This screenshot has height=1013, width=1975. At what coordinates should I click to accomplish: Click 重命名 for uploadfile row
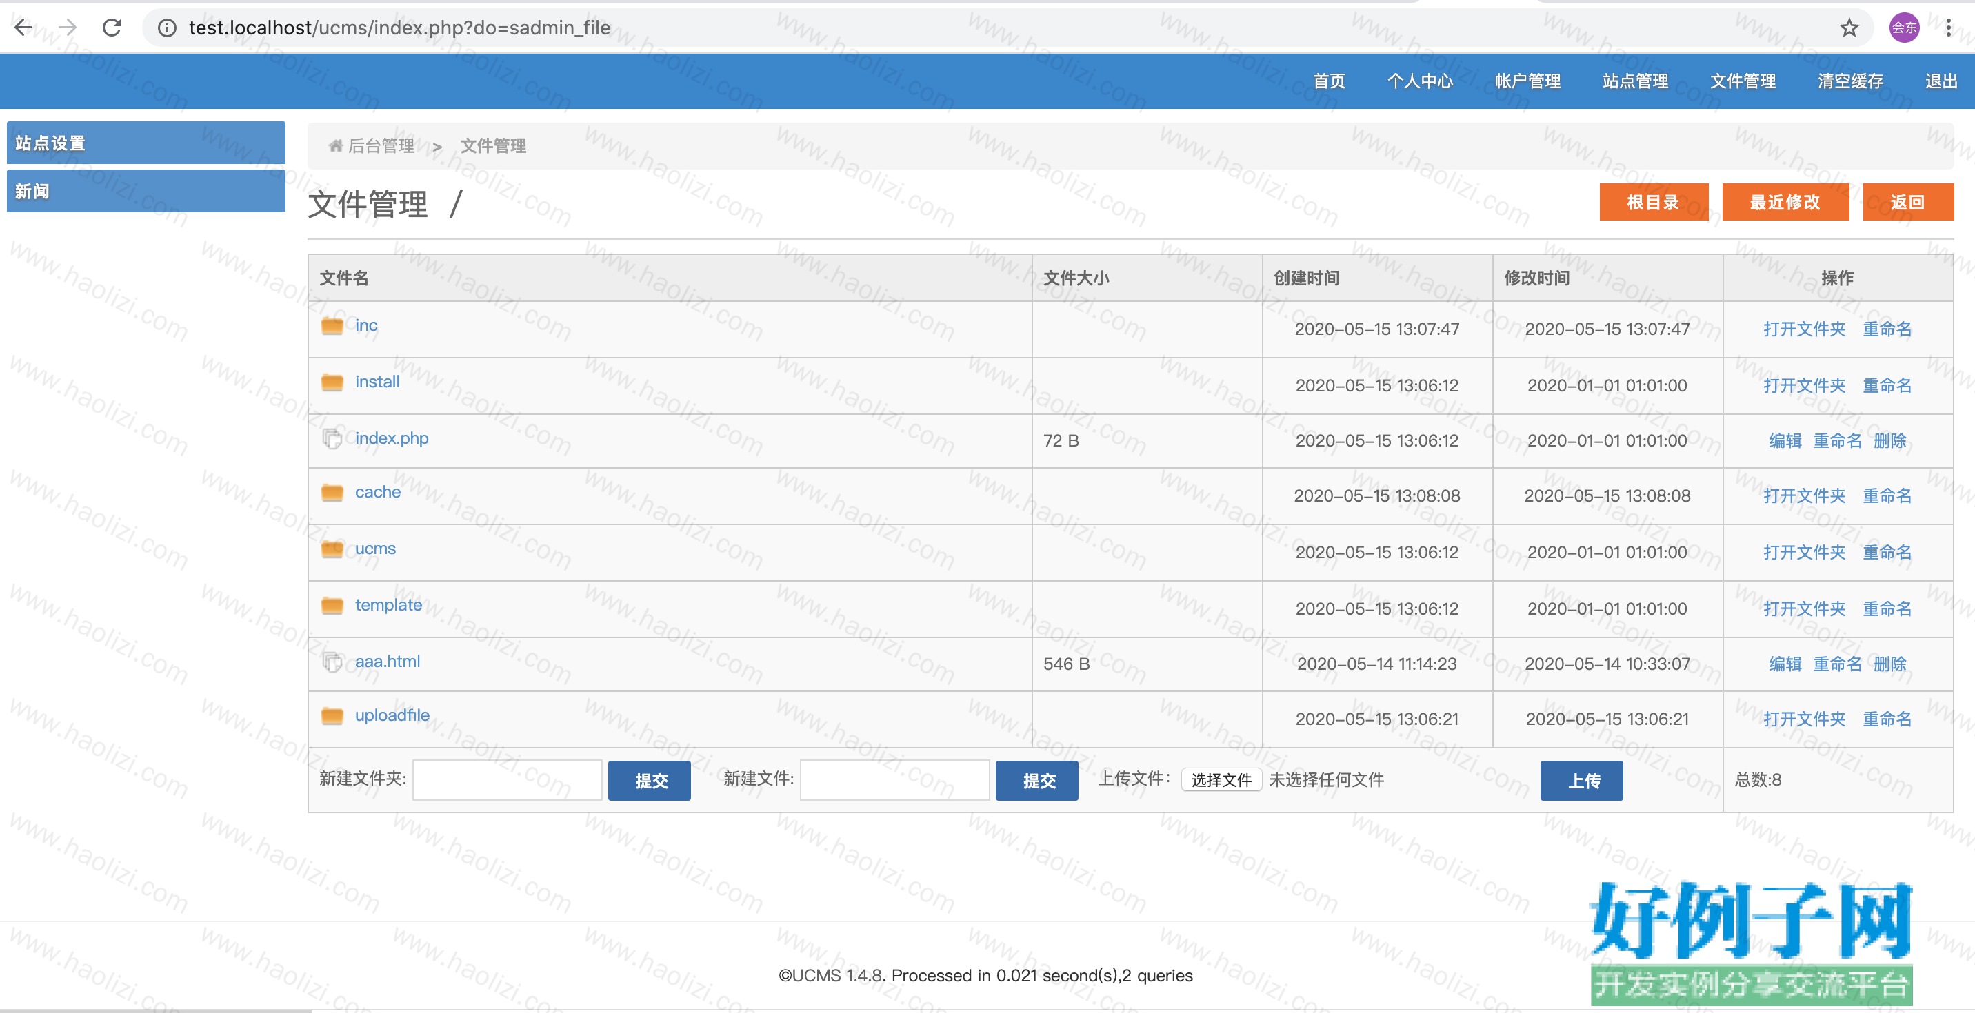click(x=1887, y=719)
